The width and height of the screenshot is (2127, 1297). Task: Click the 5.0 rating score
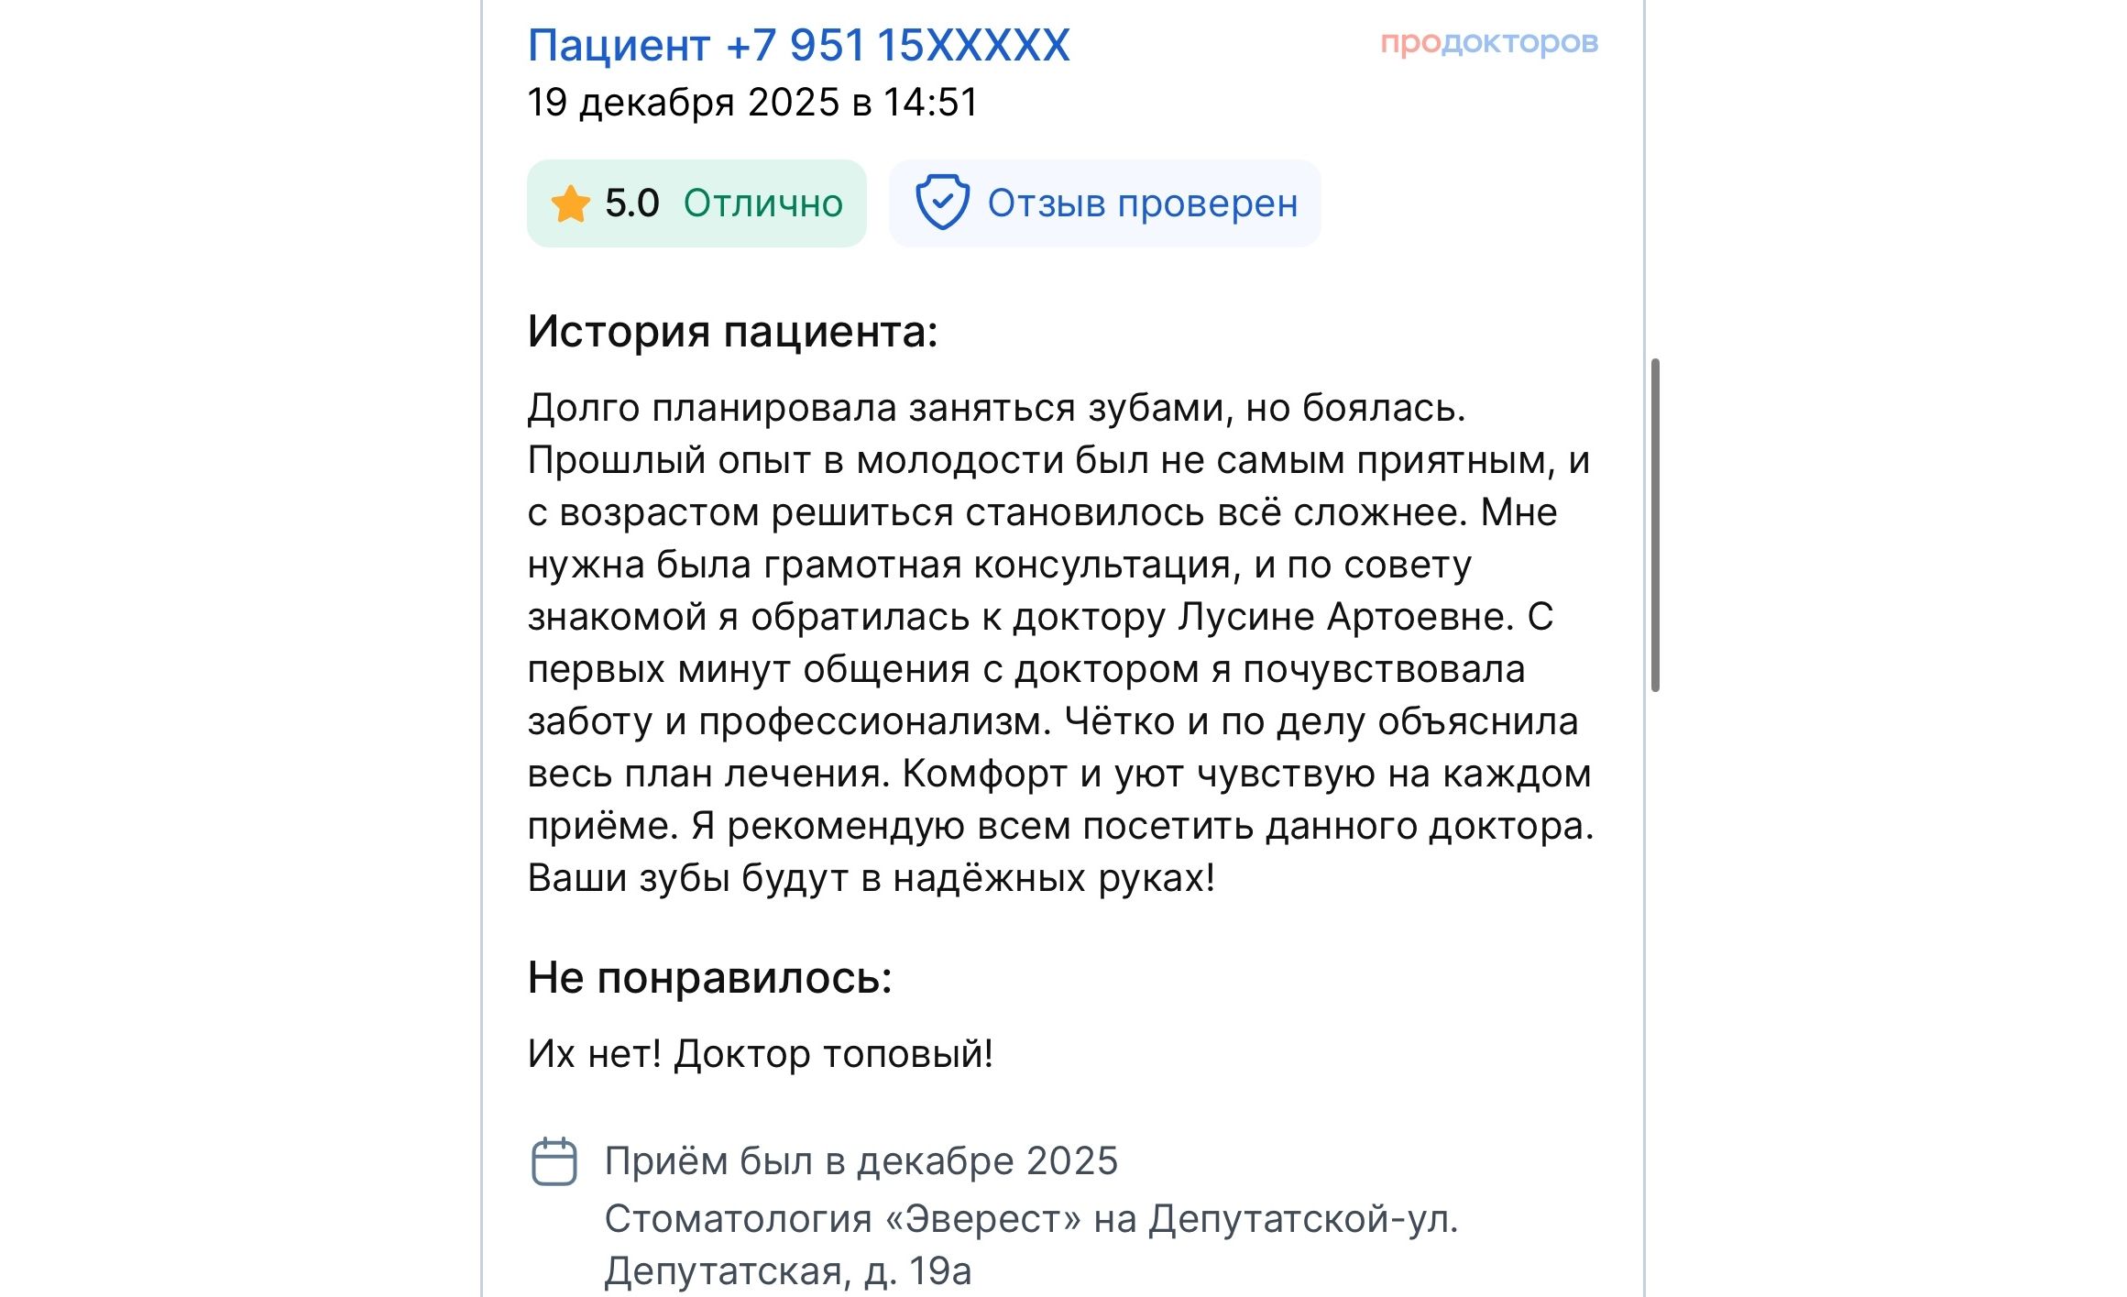[631, 203]
